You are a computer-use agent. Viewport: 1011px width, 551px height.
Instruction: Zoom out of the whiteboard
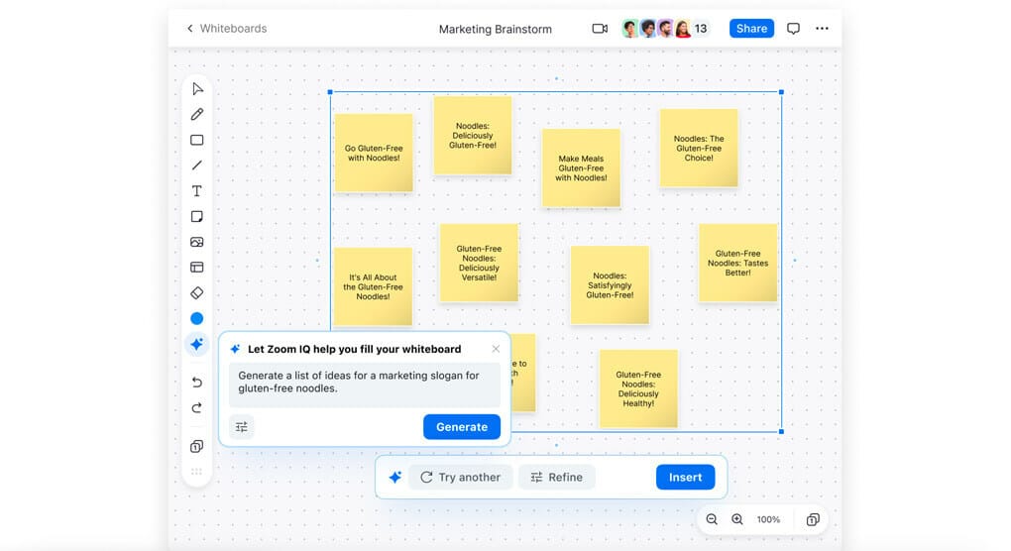tap(712, 519)
